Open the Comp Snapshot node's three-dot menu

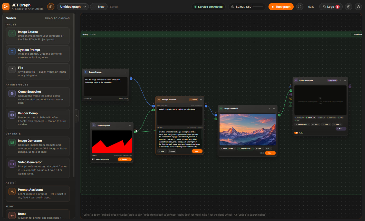[x=130, y=126]
